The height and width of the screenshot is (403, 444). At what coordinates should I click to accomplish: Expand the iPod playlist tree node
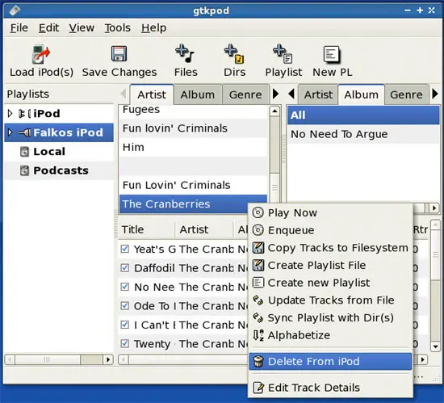[10, 114]
